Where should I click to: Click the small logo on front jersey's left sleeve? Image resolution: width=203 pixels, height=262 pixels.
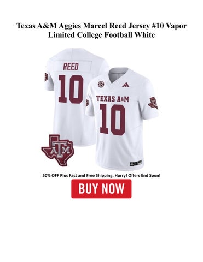(87, 103)
